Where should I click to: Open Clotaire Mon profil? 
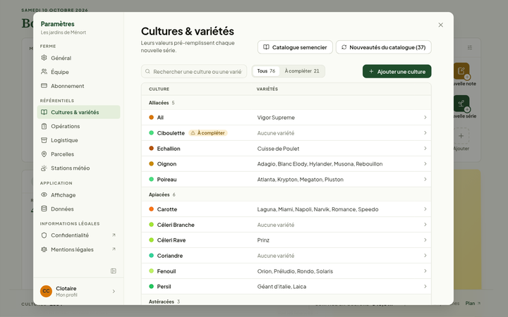pyautogui.click(x=78, y=291)
